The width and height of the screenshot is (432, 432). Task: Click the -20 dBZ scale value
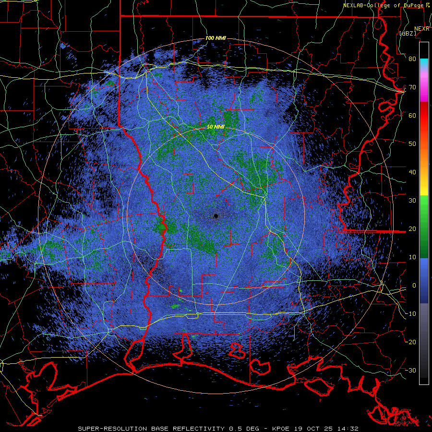tap(410, 342)
